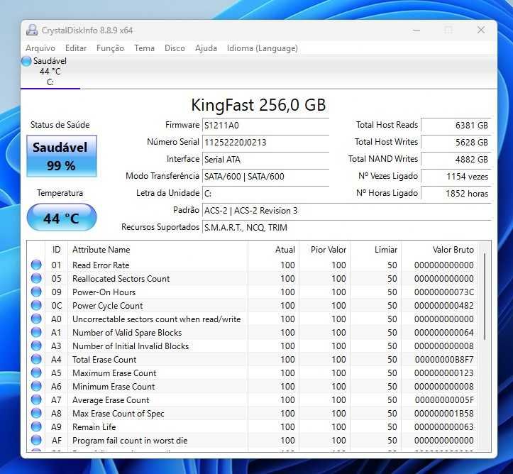Select the Read Error Rate attribute name
Screen dimensions: 513x474
(x=101, y=265)
